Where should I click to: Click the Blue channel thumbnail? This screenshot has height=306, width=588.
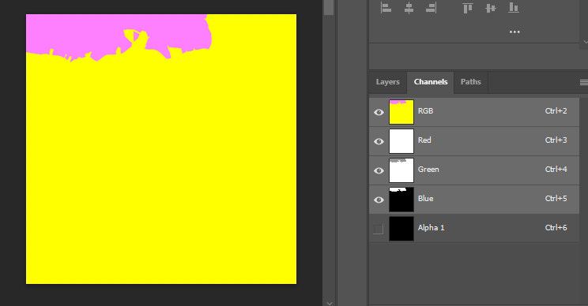401,200
